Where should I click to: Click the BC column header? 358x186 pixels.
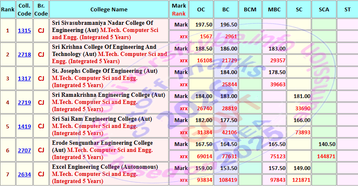coord(226,9)
